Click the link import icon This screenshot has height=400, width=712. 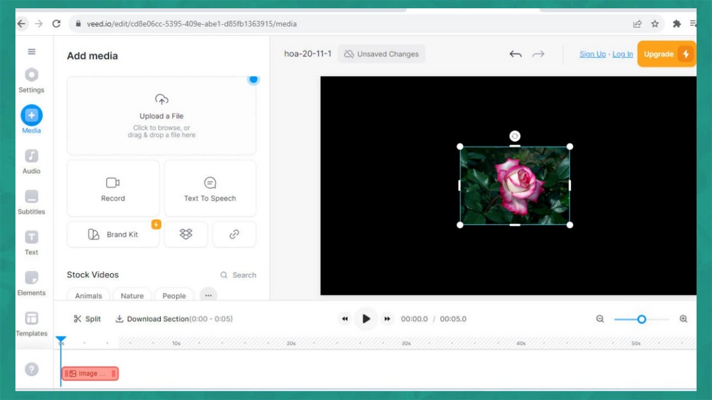pos(234,234)
